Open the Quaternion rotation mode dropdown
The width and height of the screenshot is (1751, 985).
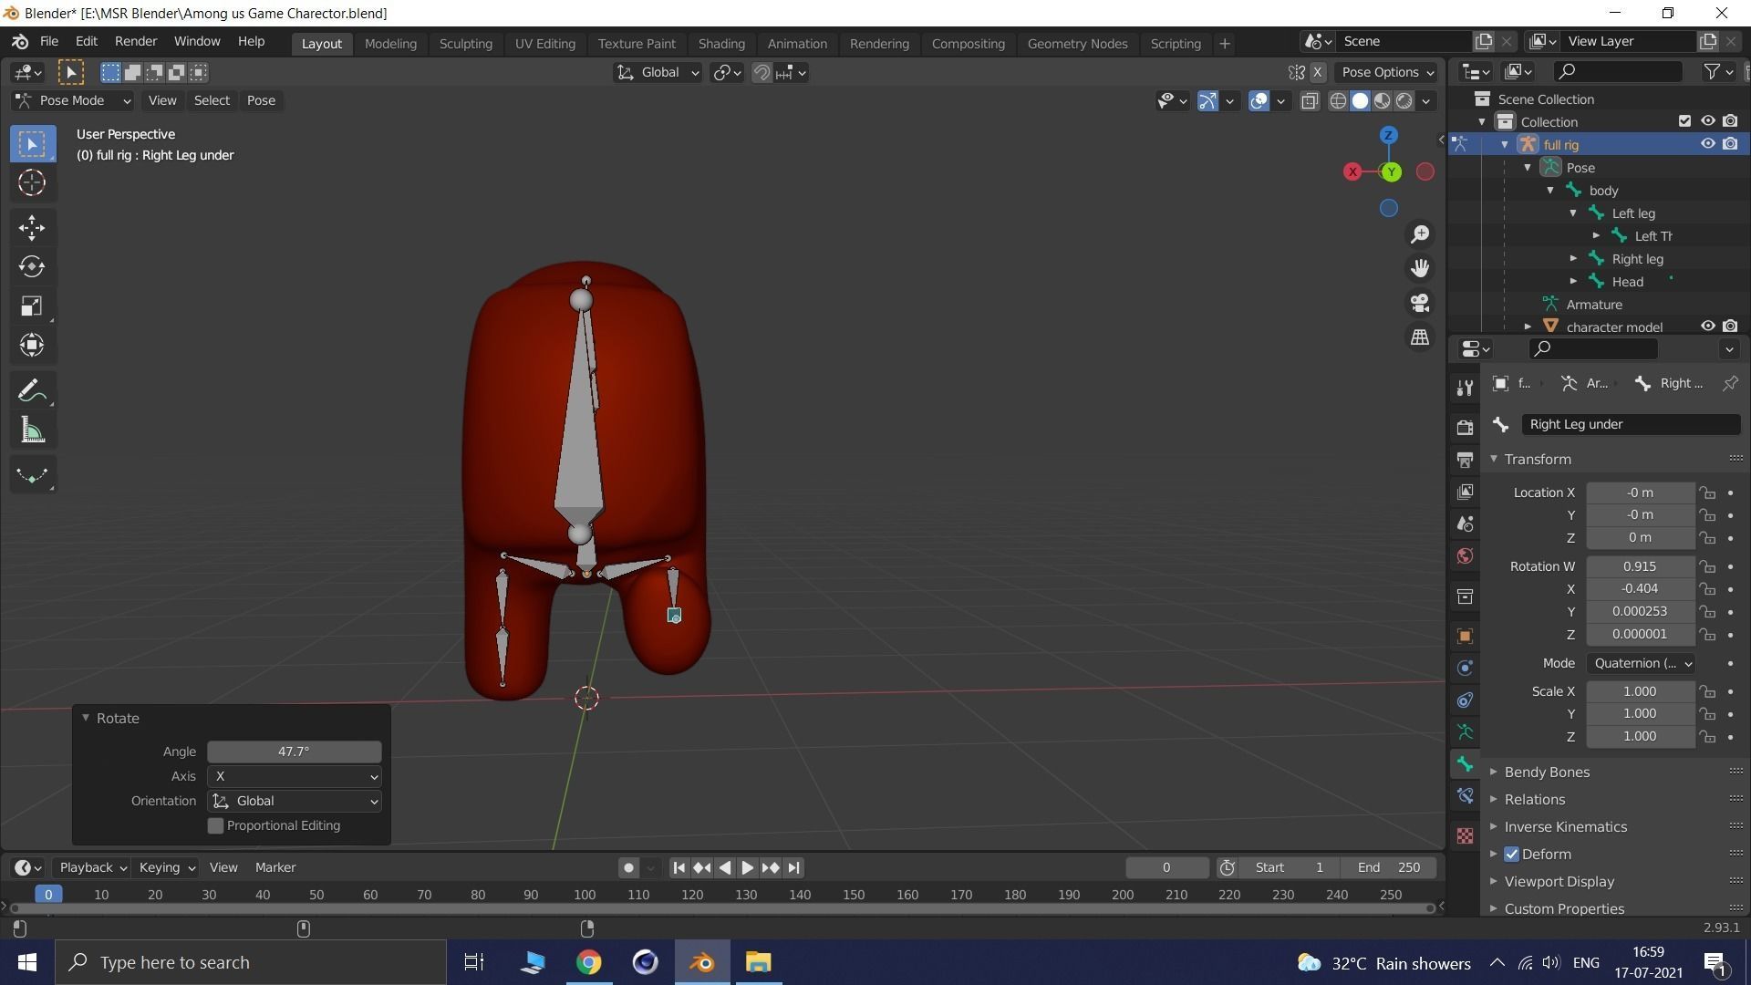click(1641, 664)
